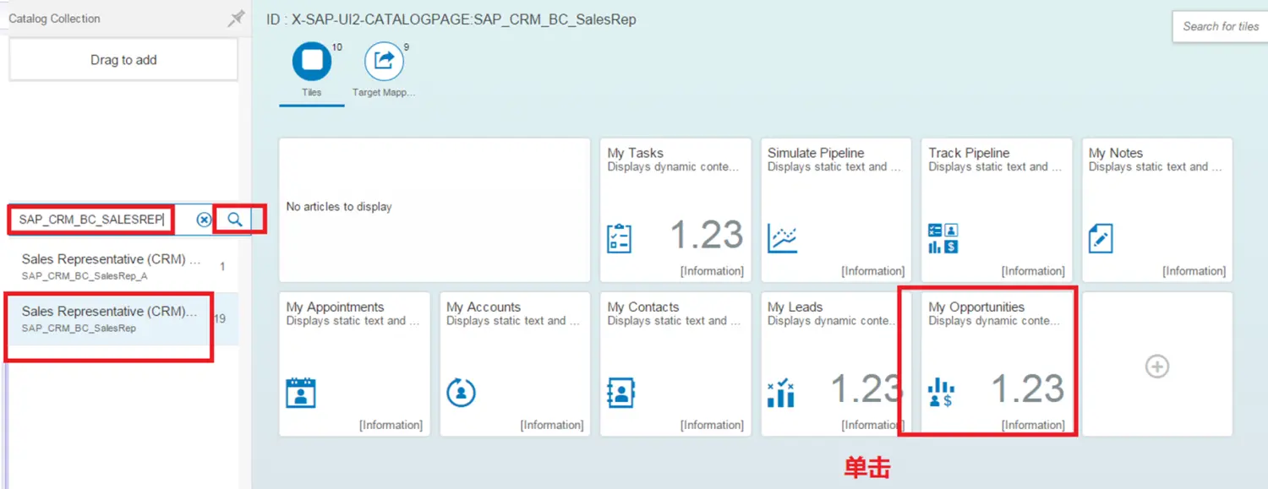The width and height of the screenshot is (1268, 489).
Task: Add a new tile with plus icon
Action: (1157, 366)
